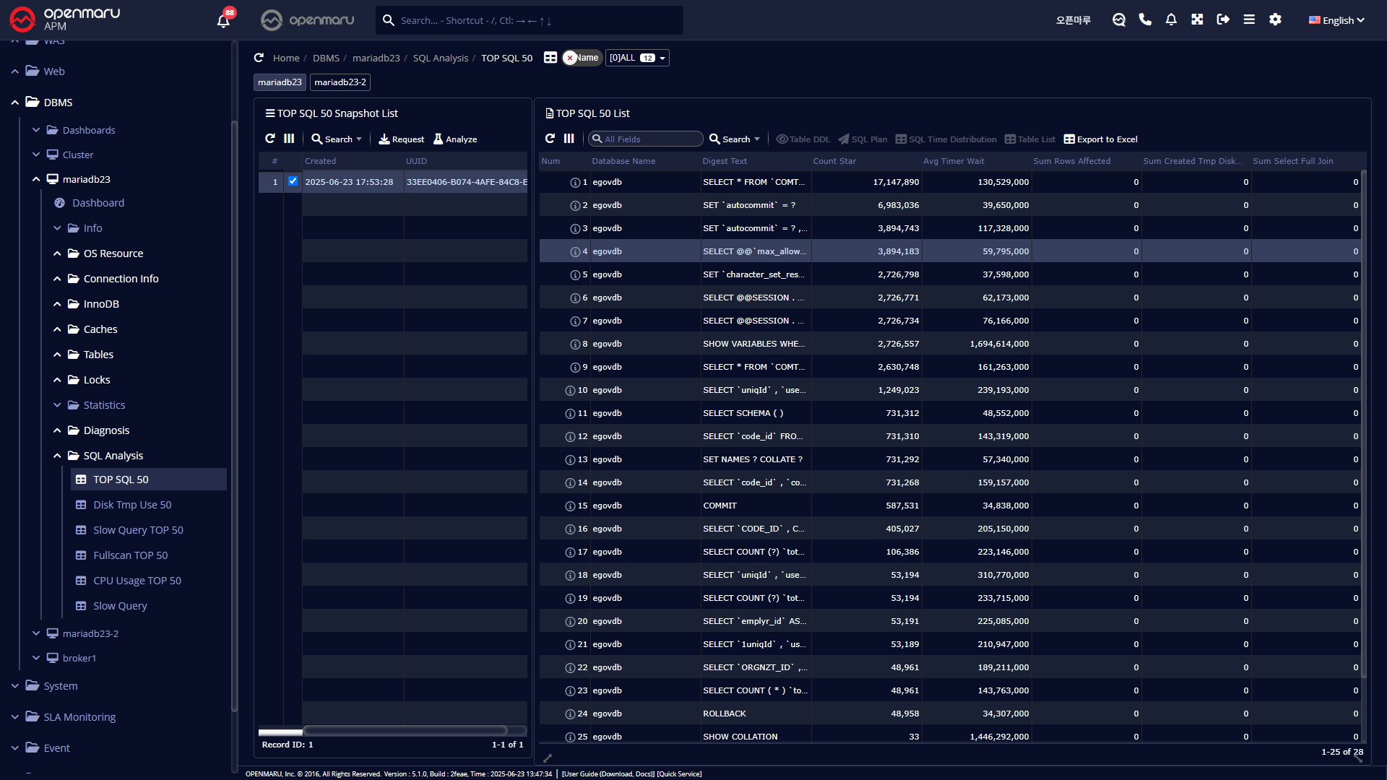Switch to the mariadb23-2 tab

[340, 82]
